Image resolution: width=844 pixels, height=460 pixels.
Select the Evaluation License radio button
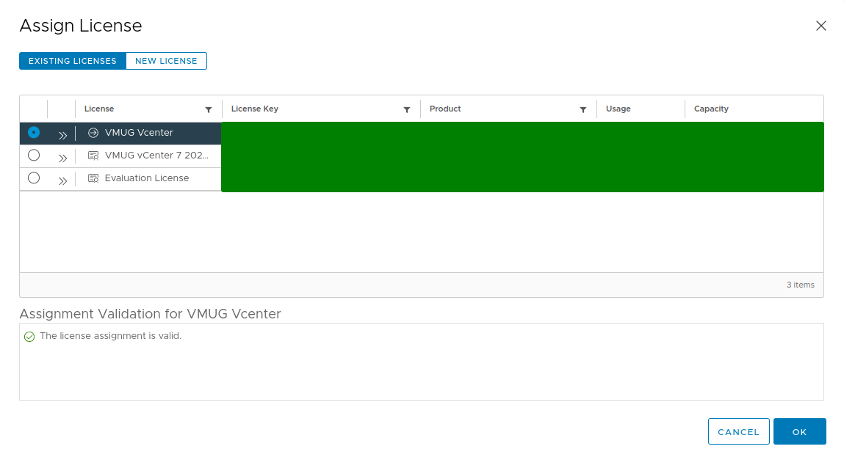click(33, 178)
